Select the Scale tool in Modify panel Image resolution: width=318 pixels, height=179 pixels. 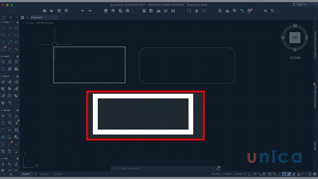click(3, 144)
